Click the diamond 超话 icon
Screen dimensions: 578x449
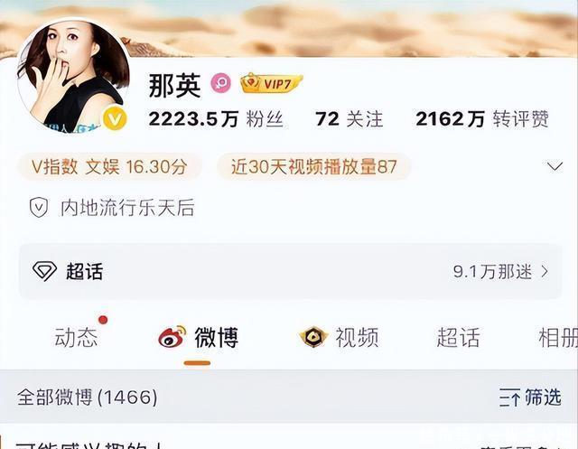pyautogui.click(x=44, y=271)
